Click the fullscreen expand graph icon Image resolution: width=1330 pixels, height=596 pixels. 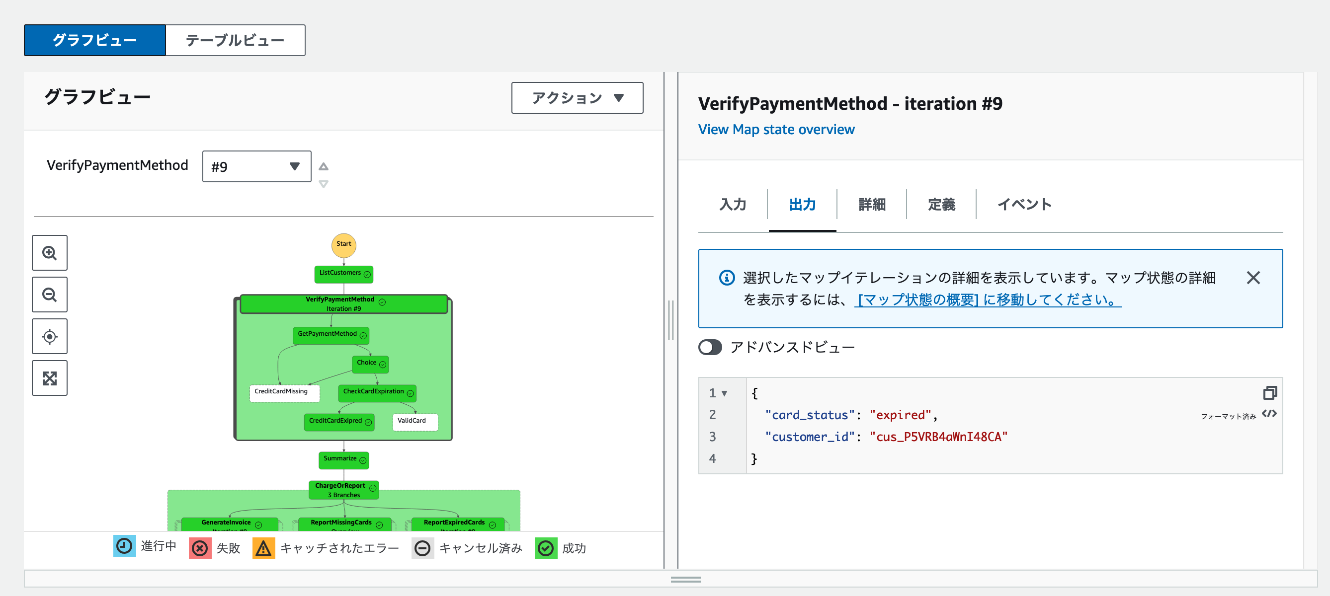click(x=50, y=378)
